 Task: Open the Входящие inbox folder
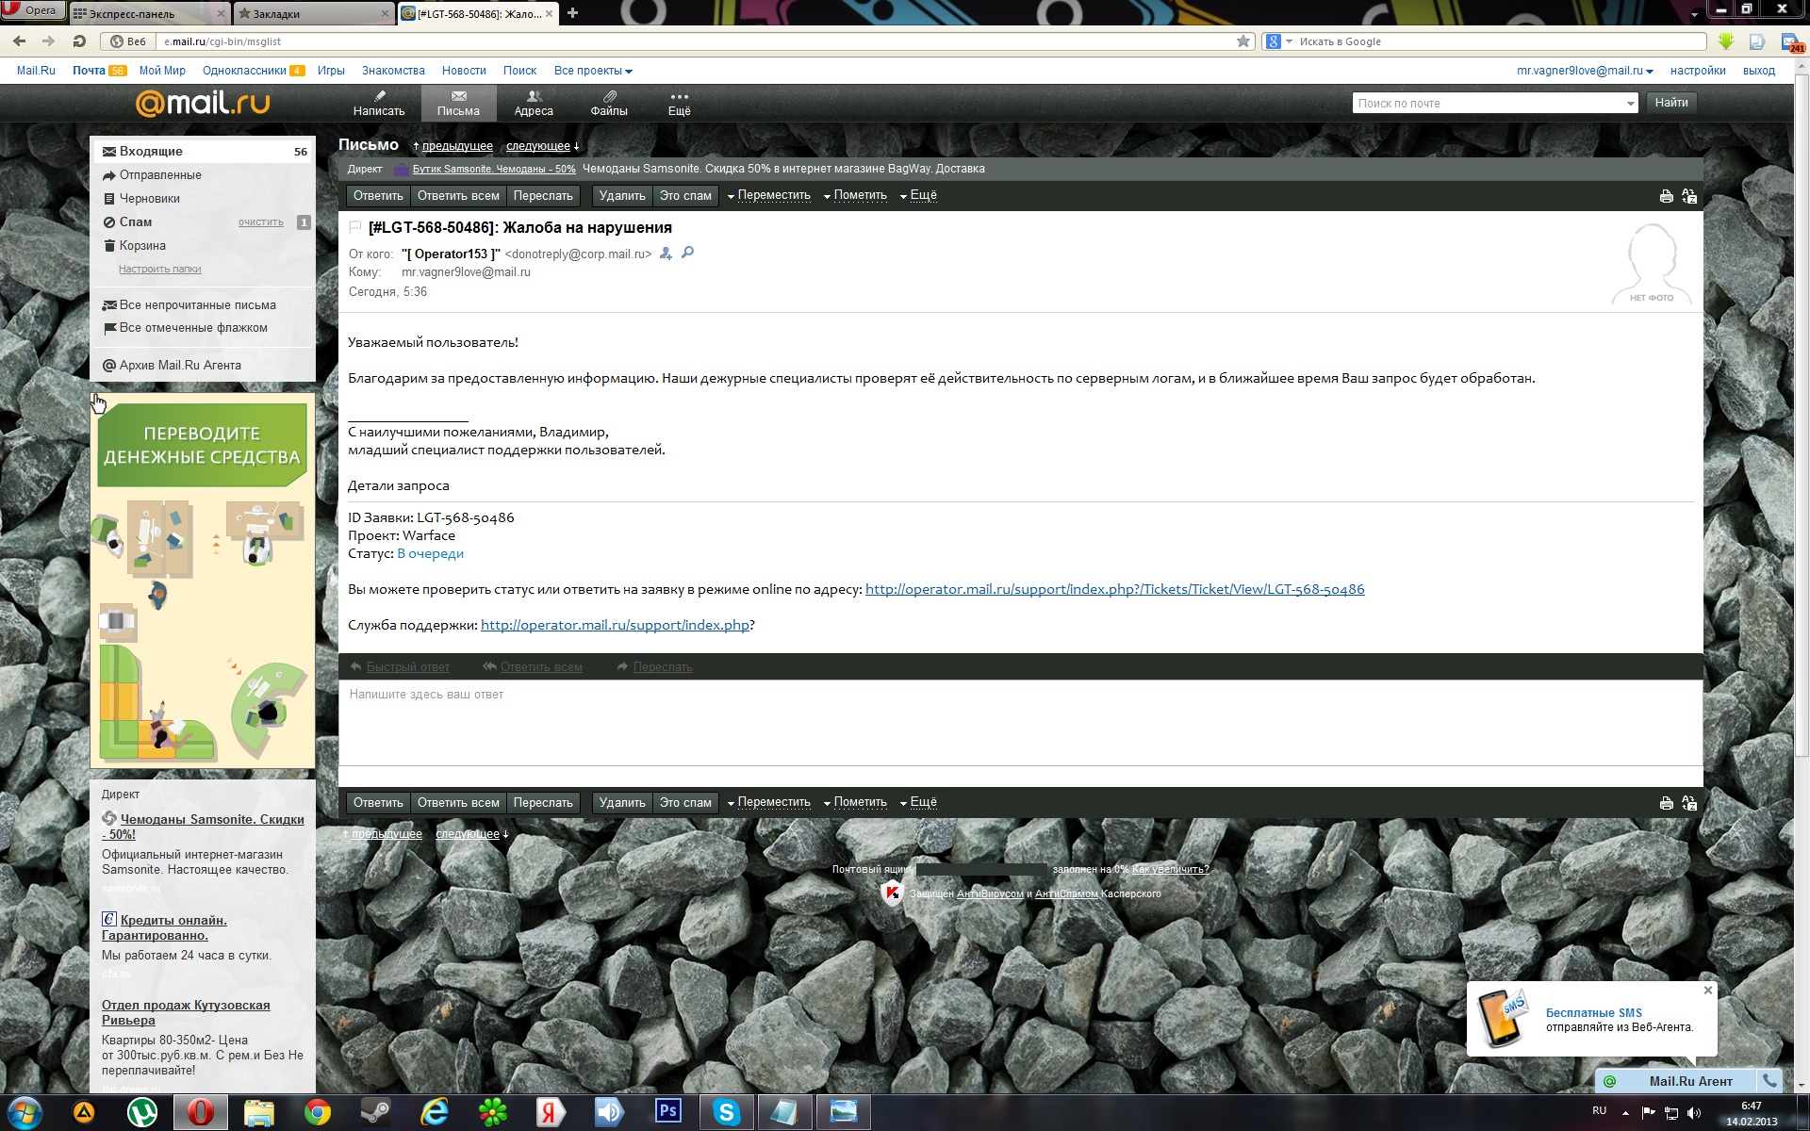coord(151,151)
